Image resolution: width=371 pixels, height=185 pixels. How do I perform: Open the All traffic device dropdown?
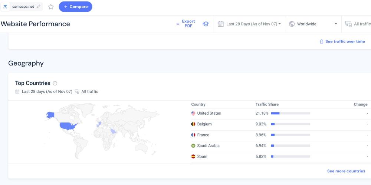pos(358,24)
